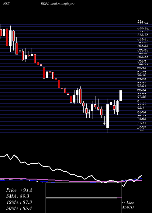Click the 102.4 price axis label

pos(142,61)
